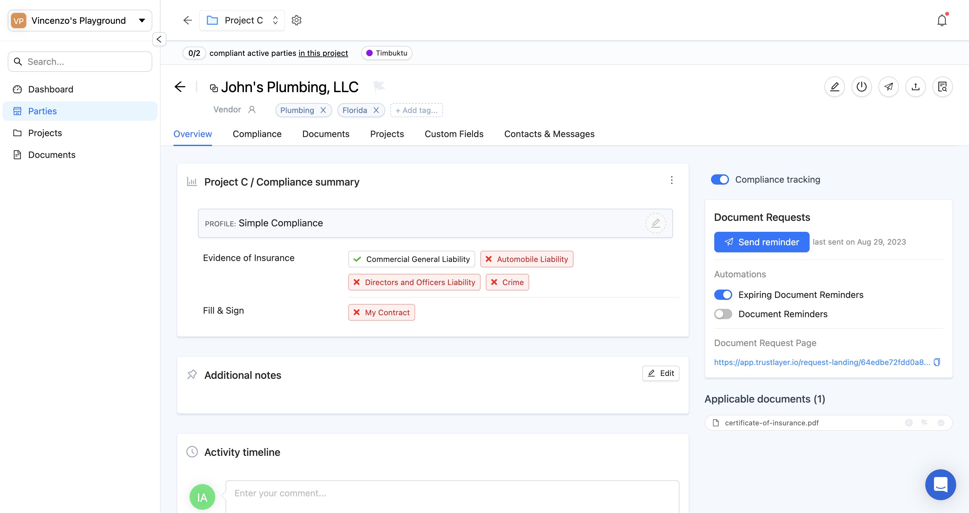The image size is (969, 513).
Task: Click the flag icon beside party name
Action: 379,86
